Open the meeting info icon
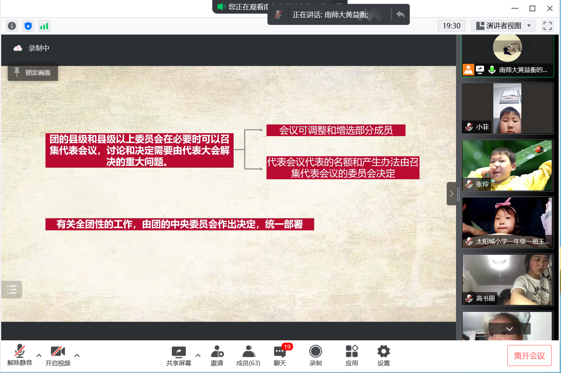 tap(12, 26)
